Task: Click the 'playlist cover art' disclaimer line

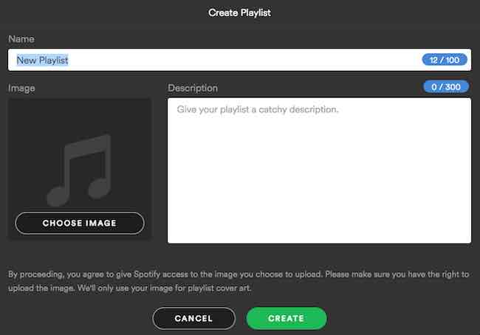Action: click(130, 289)
